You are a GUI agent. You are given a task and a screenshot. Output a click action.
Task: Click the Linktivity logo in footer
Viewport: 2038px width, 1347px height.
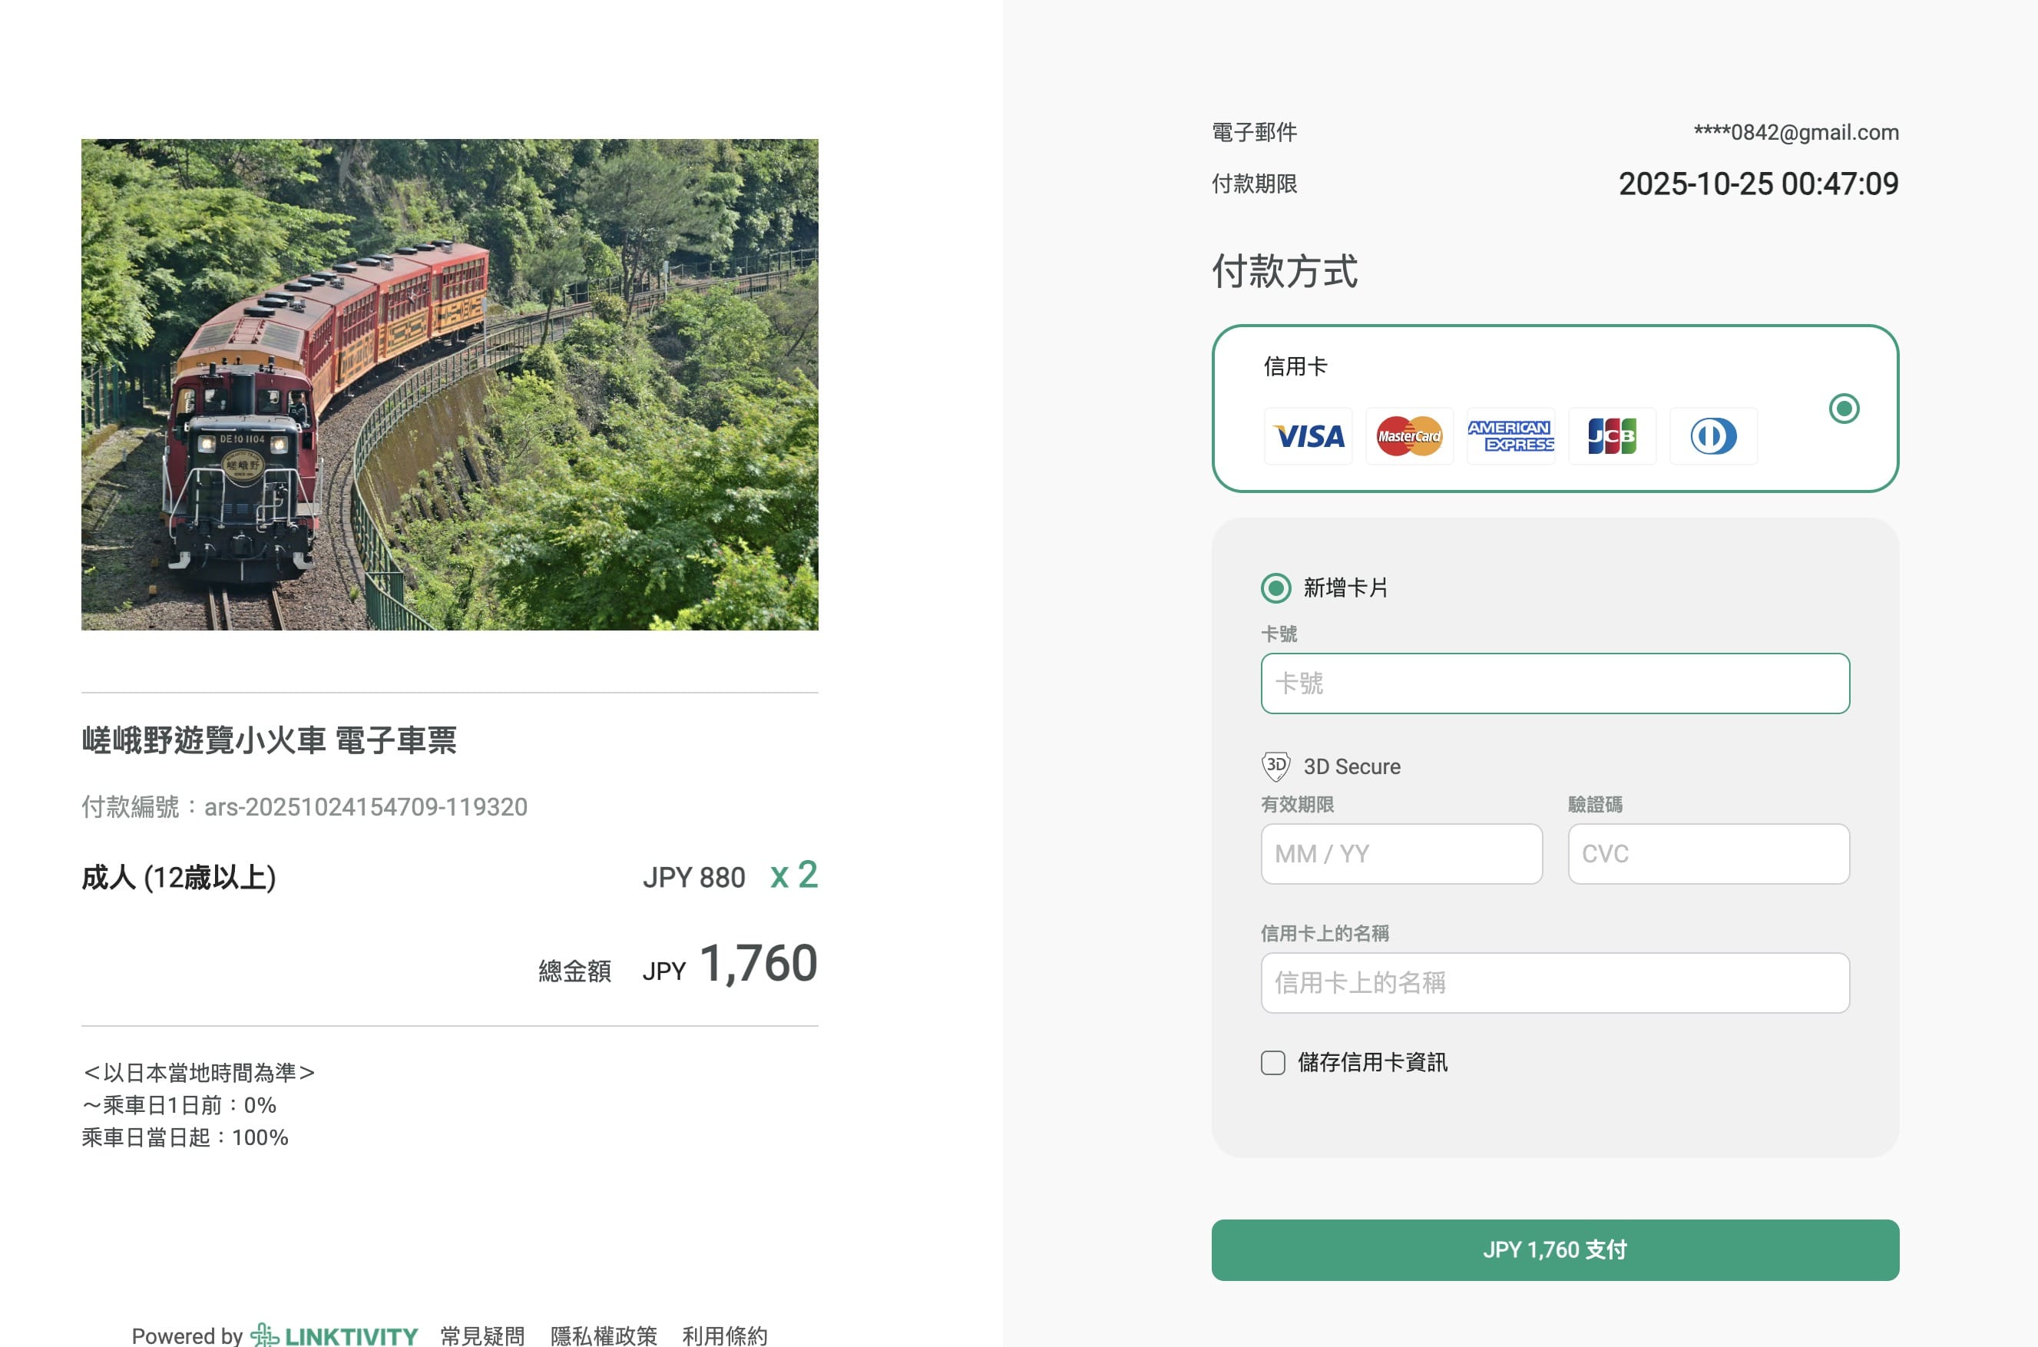(x=335, y=1335)
